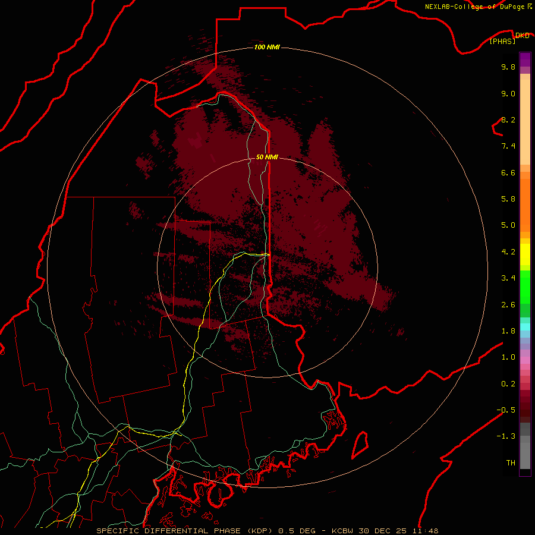Click the pale peach segment of color bar
This screenshot has width=535, height=535.
pos(525,122)
